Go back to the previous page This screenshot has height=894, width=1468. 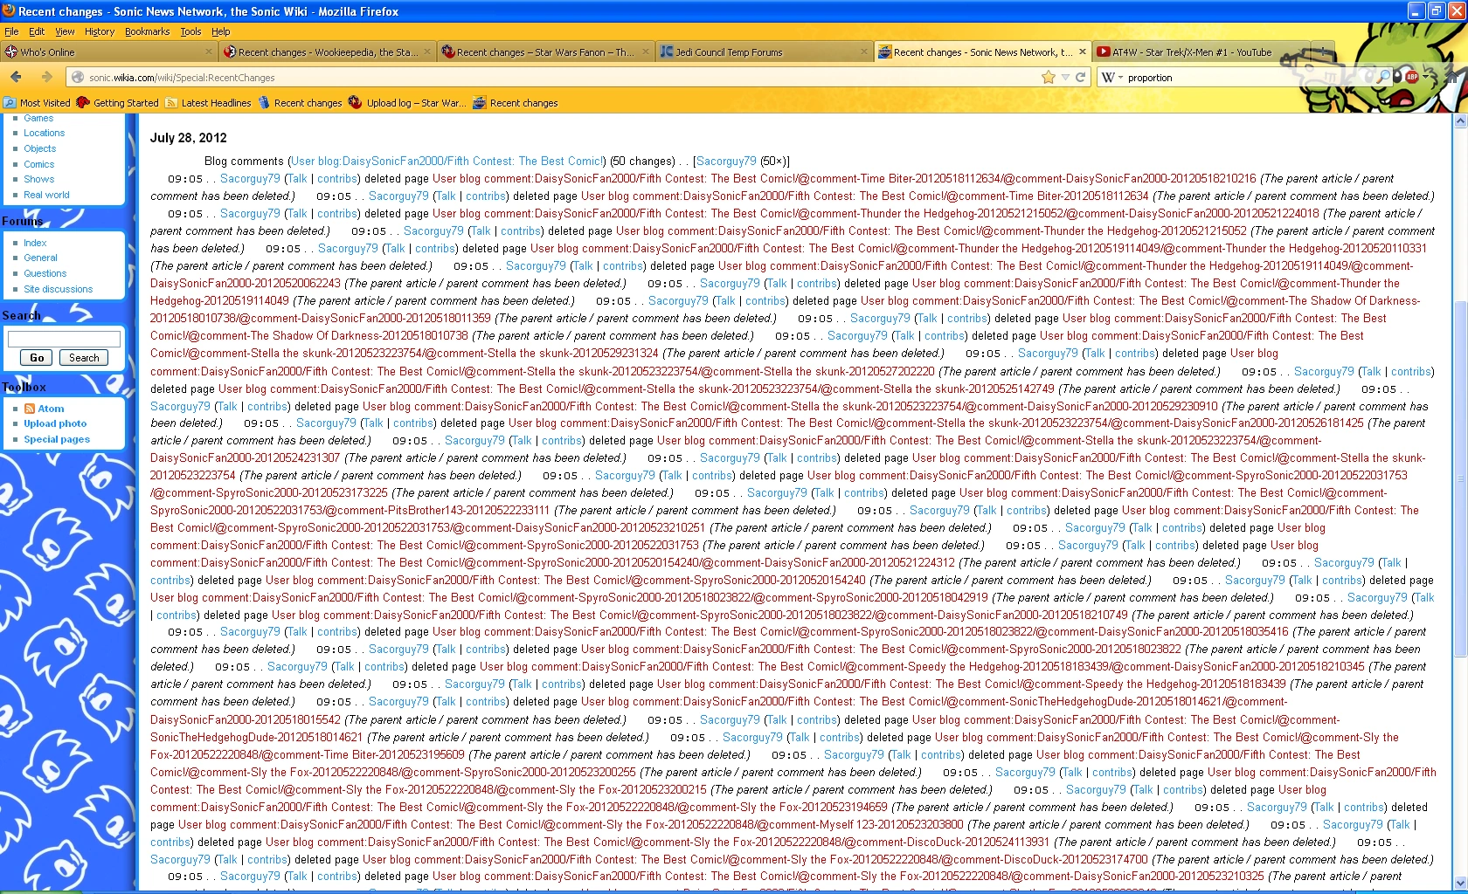click(16, 77)
